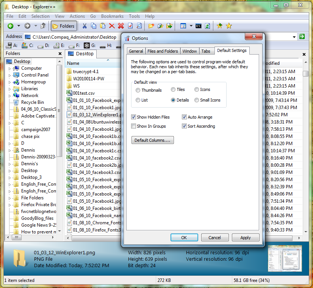313x288 pixels.
Task: Open the File menu
Action: tap(10, 16)
